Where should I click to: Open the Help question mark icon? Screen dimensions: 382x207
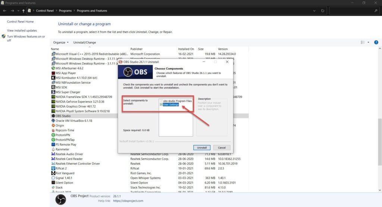376,42
